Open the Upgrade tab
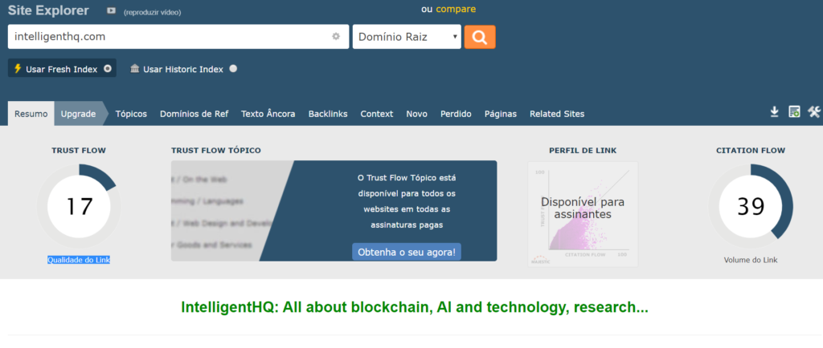 click(x=78, y=114)
